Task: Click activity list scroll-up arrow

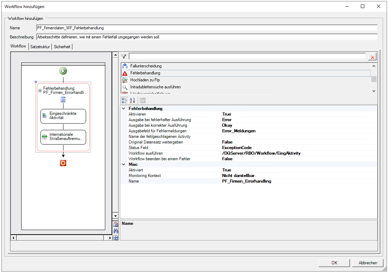Action: [374, 66]
